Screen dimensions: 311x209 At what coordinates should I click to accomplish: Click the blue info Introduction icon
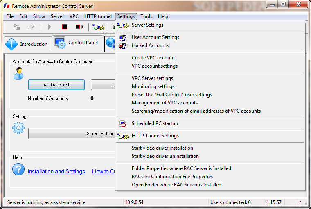(x=11, y=44)
